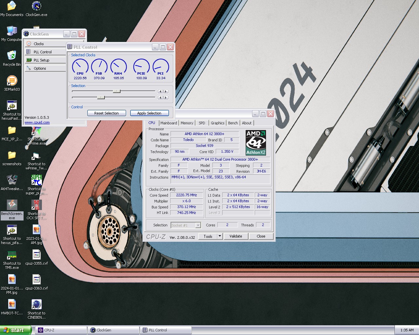This screenshot has height=335, width=419.
Task: Open Shortcut to OCX SPI Tweaker icon
Action: [36, 210]
